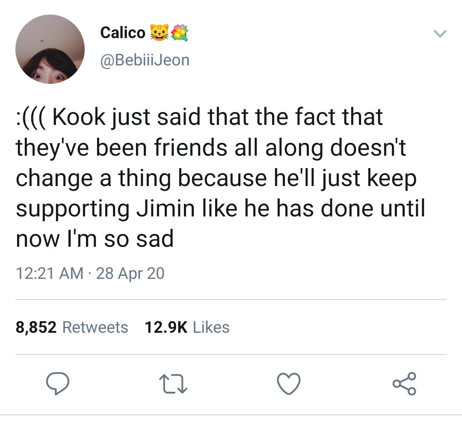Like the tweet with the heart icon
Viewport: 462px width, 423px height.
click(289, 383)
